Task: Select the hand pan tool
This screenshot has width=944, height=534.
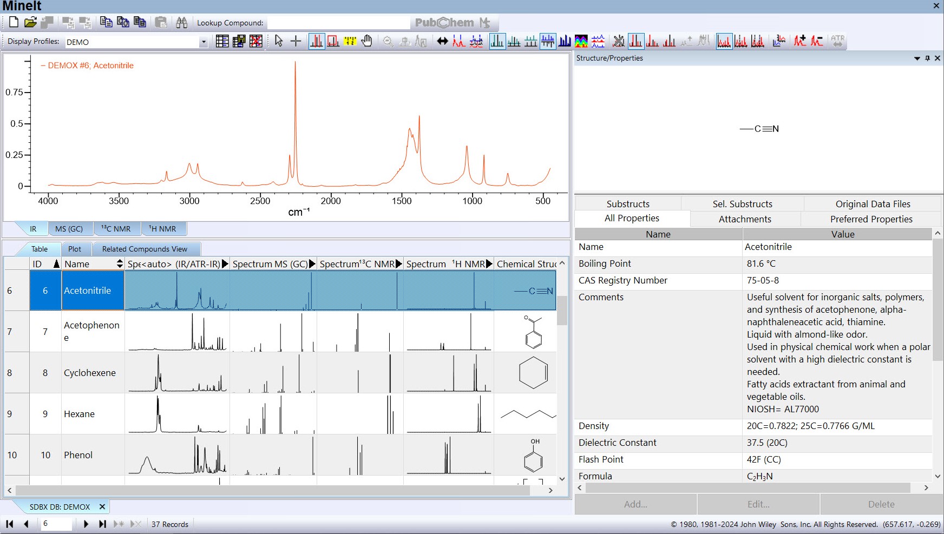Action: (367, 41)
